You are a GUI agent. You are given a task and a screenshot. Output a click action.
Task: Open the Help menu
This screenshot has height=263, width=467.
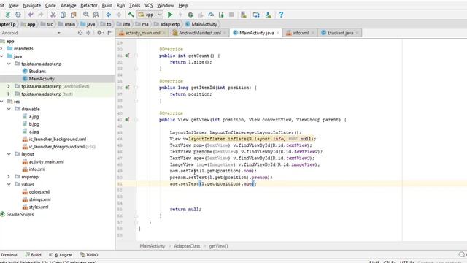pos(183,5)
